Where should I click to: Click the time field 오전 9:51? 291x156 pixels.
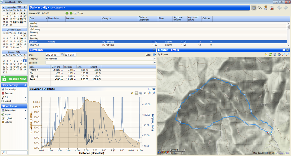coord(70,55)
